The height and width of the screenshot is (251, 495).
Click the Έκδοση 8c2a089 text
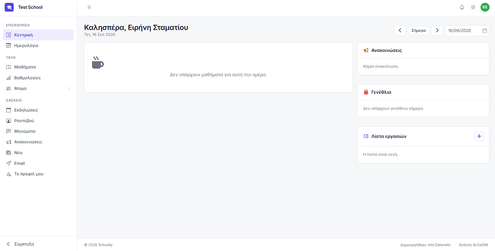pyautogui.click(x=474, y=245)
